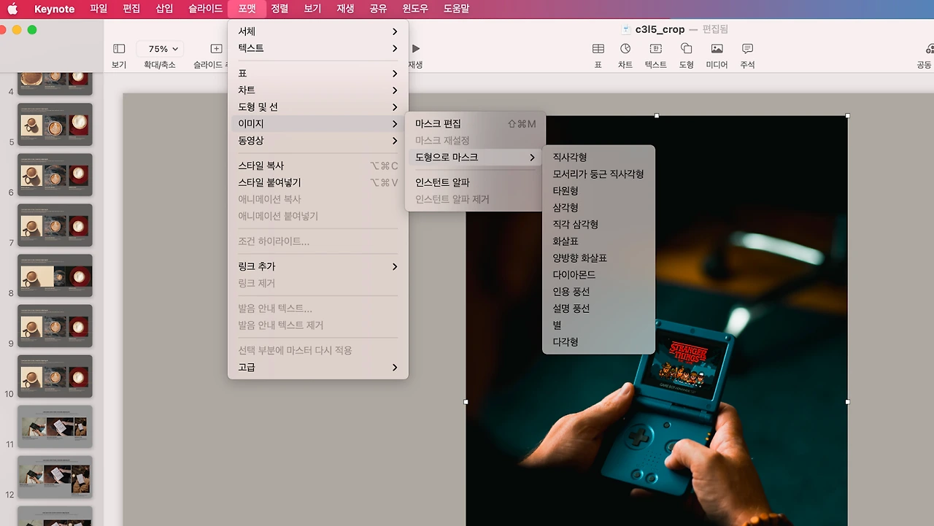Choose 인스턴트 알파
The image size is (934, 526).
coord(475,182)
